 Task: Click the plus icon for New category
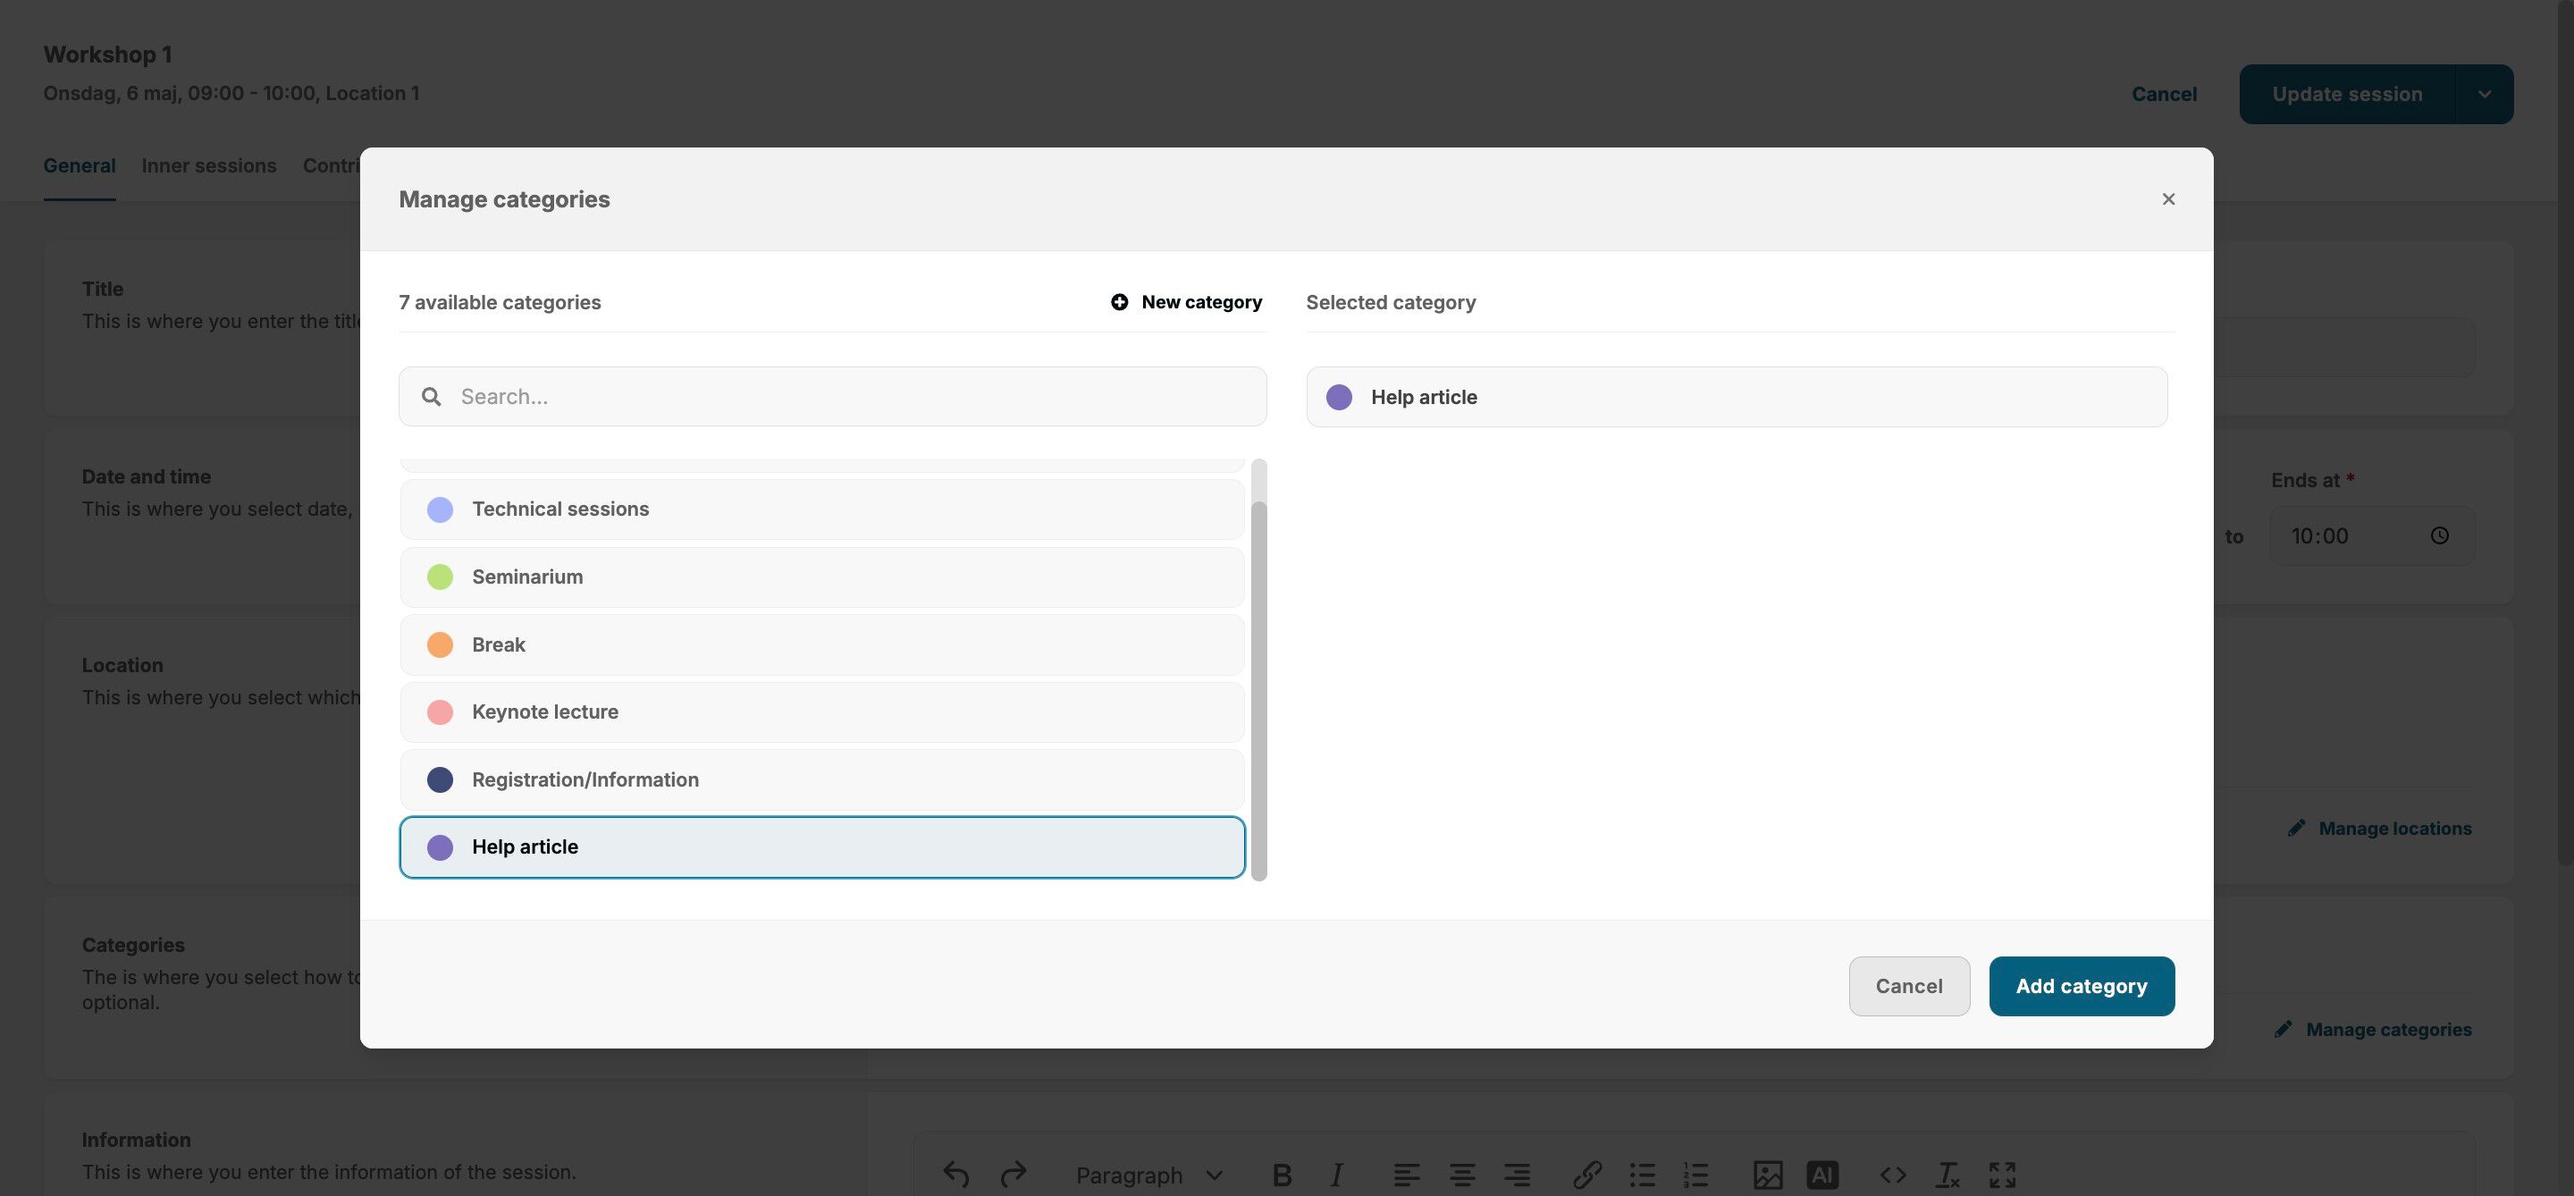click(x=1119, y=302)
